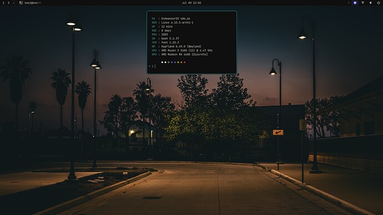Click the rightmost orange-red color dot
The width and height of the screenshot is (383, 215).
click(x=185, y=62)
